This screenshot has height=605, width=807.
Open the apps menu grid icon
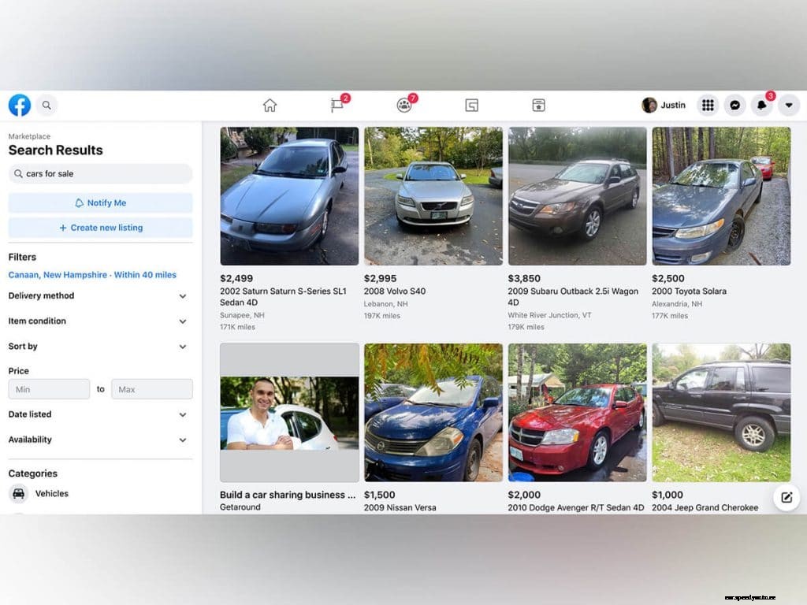[x=707, y=105]
